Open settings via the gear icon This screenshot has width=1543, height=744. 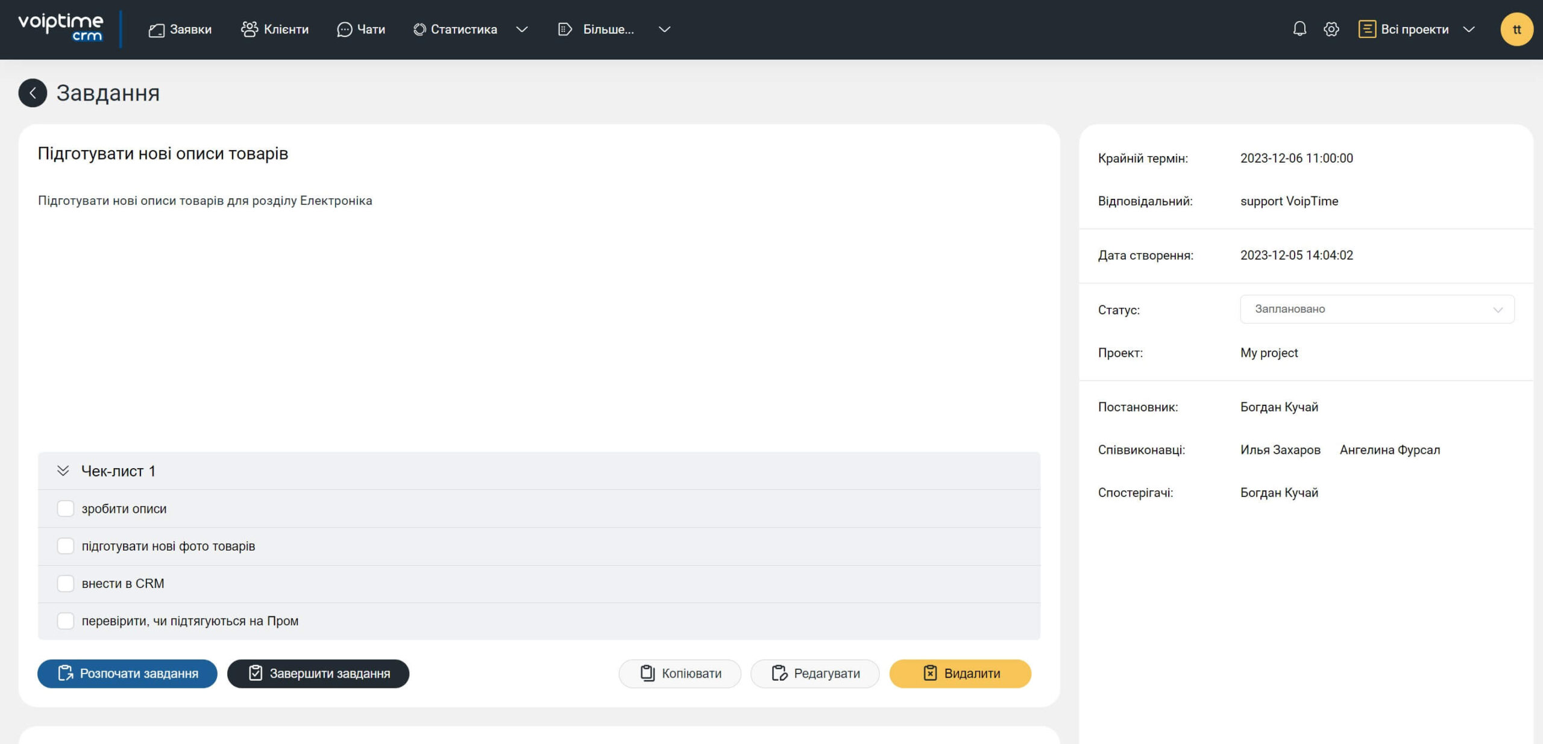(x=1331, y=29)
